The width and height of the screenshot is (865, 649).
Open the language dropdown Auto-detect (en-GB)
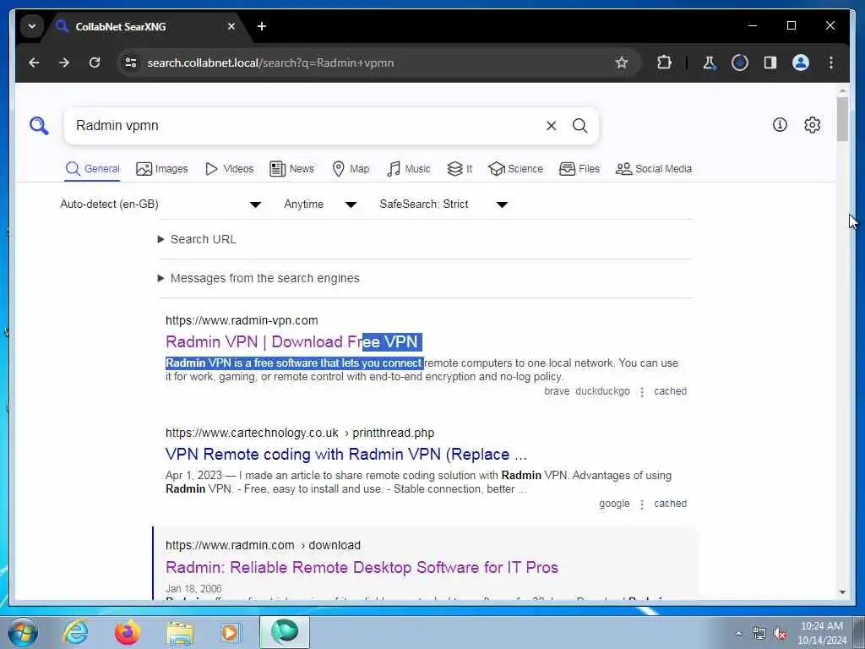(x=160, y=205)
